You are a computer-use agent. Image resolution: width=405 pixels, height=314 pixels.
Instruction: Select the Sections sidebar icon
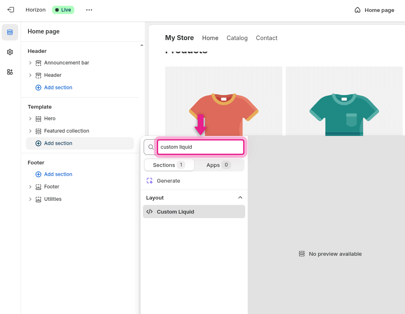coord(10,32)
